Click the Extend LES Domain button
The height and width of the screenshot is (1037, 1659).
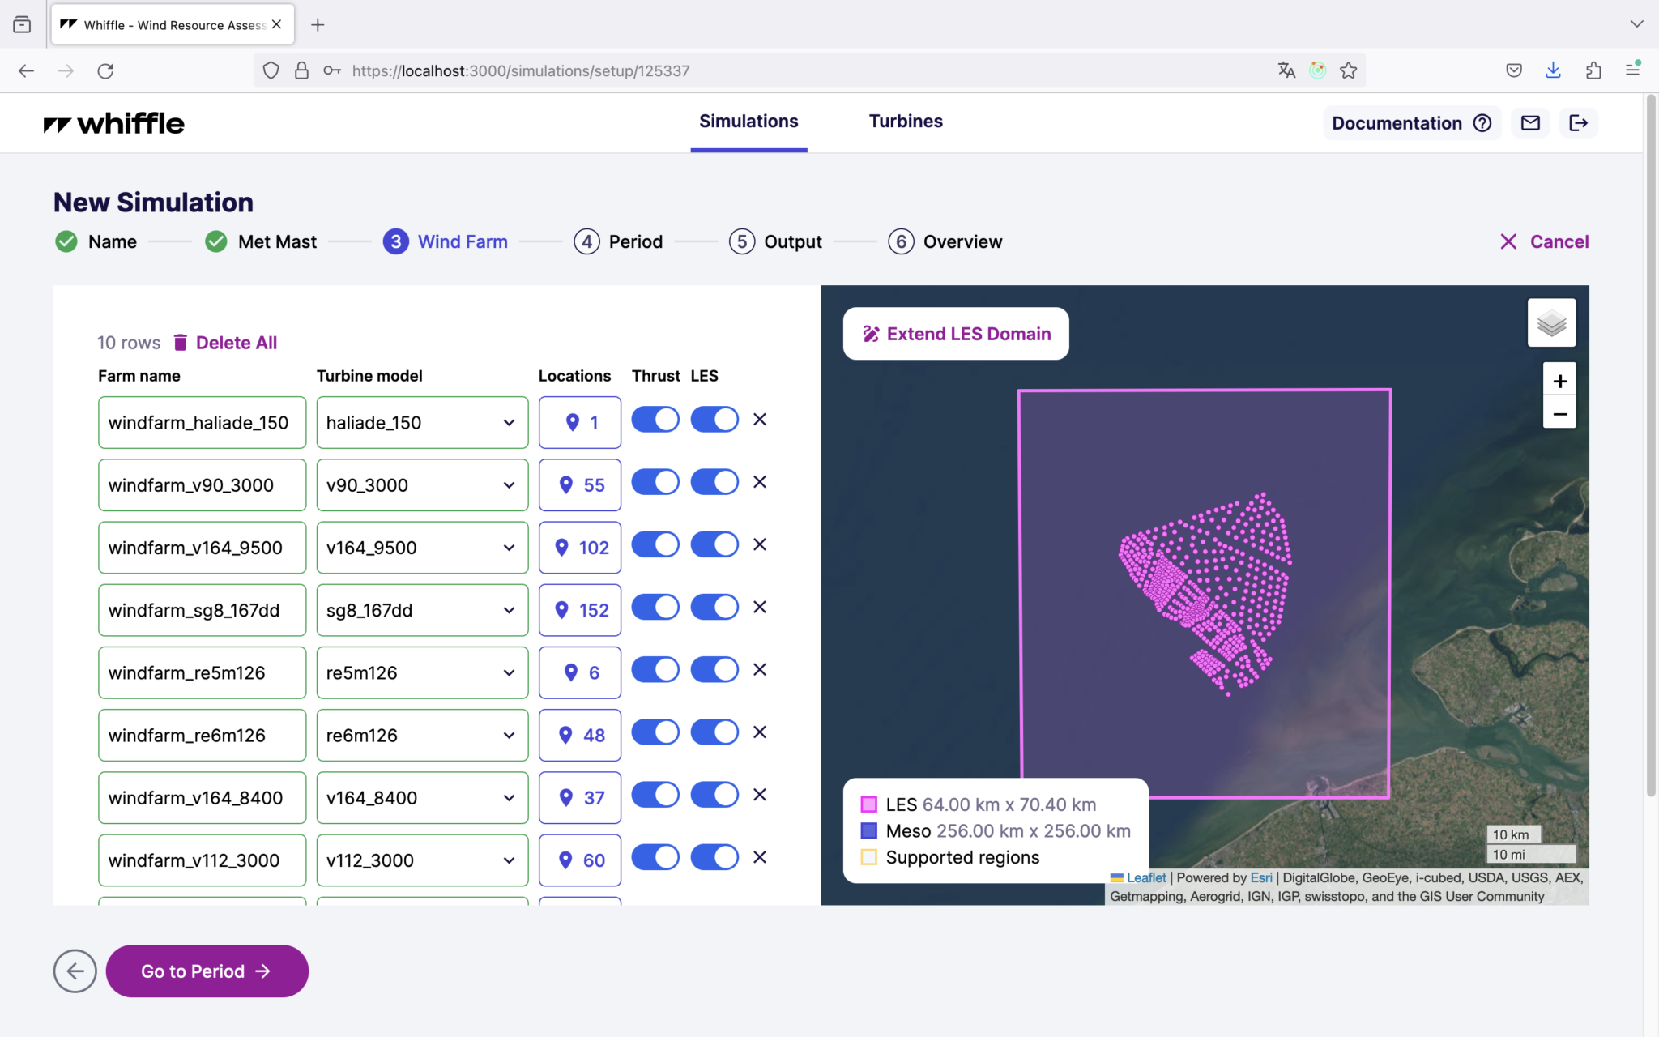click(x=956, y=334)
